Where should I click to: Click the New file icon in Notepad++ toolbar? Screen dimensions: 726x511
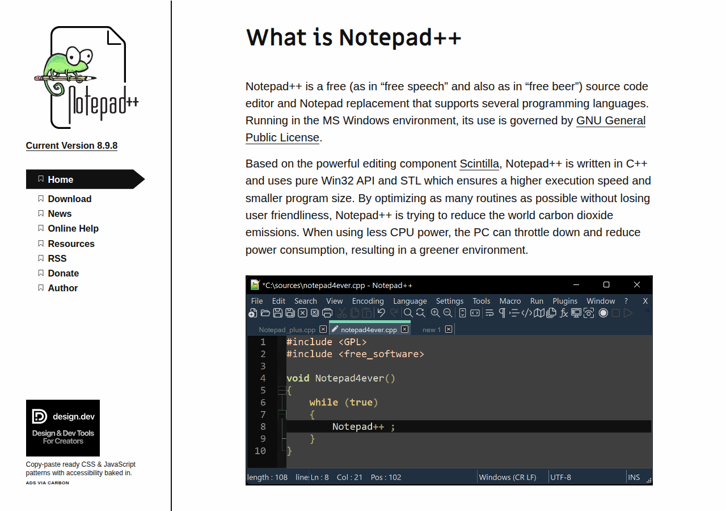pyautogui.click(x=253, y=313)
